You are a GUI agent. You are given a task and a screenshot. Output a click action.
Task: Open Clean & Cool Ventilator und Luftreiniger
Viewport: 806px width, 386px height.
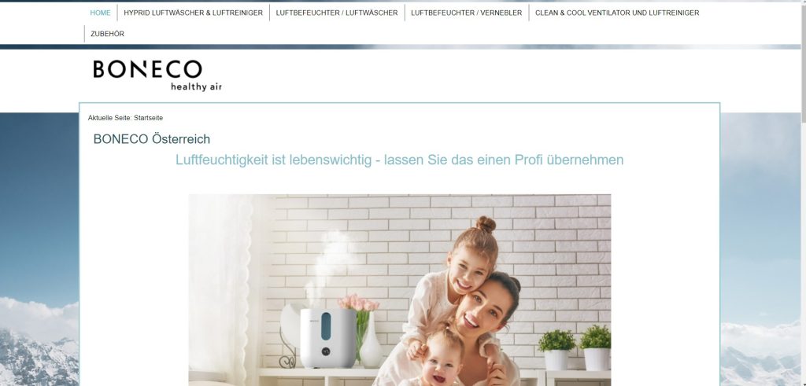tap(617, 13)
